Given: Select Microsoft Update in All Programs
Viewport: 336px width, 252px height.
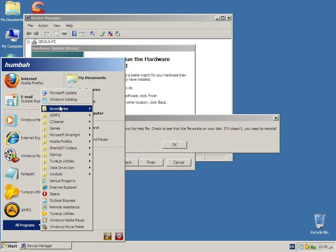Looking at the screenshot, I should (x=67, y=93).
